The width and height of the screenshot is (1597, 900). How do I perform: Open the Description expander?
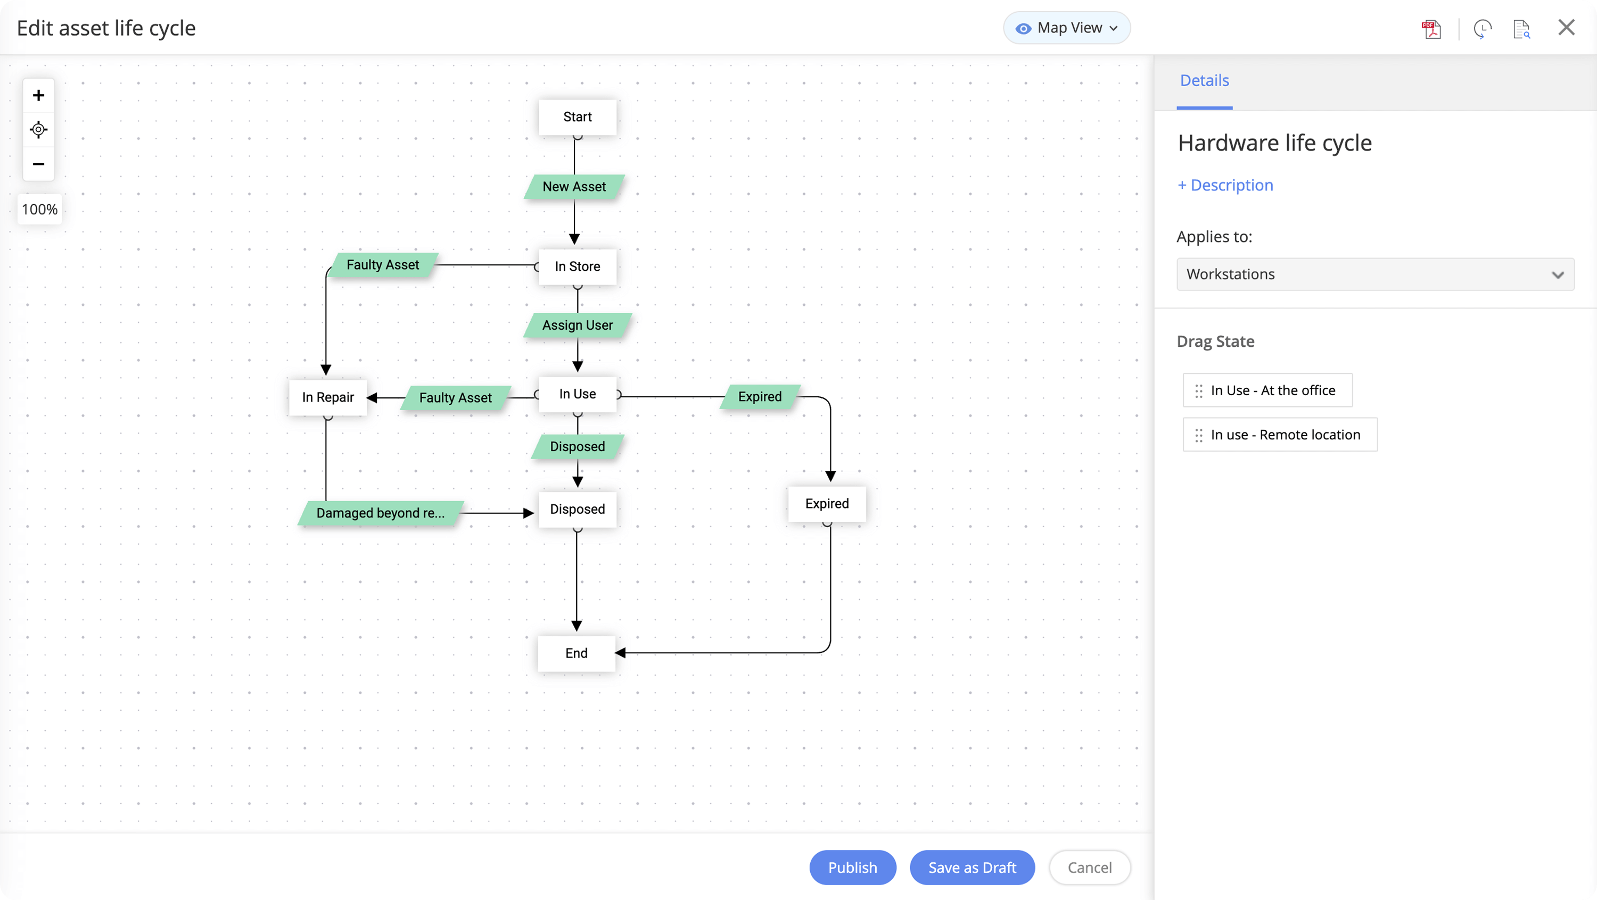pos(1225,185)
